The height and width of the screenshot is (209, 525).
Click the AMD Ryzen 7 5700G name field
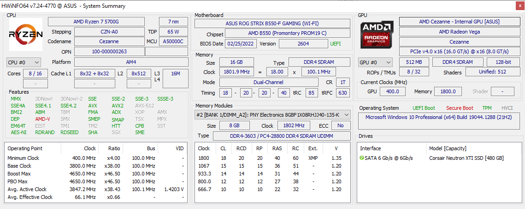[x=96, y=22]
